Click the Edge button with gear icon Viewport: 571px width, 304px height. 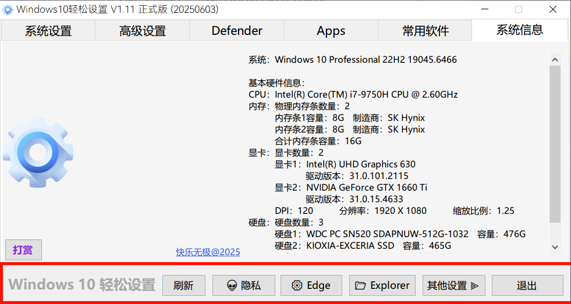[x=311, y=285]
